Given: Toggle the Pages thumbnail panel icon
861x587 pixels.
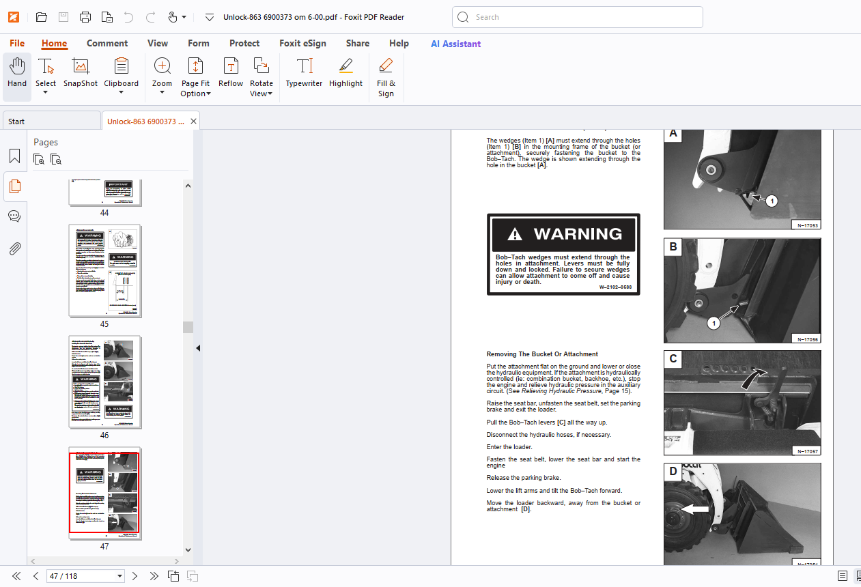Looking at the screenshot, I should (14, 186).
